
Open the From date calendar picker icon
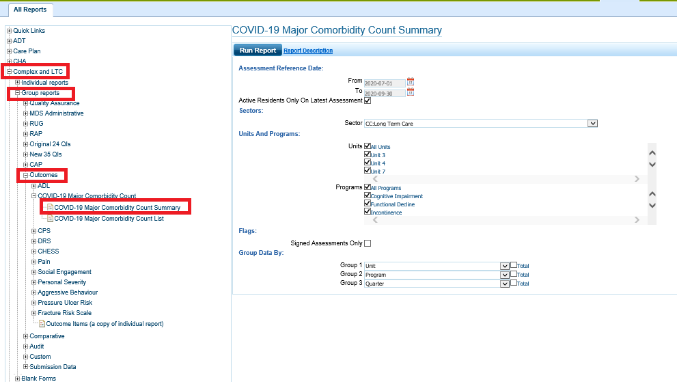pyautogui.click(x=411, y=82)
